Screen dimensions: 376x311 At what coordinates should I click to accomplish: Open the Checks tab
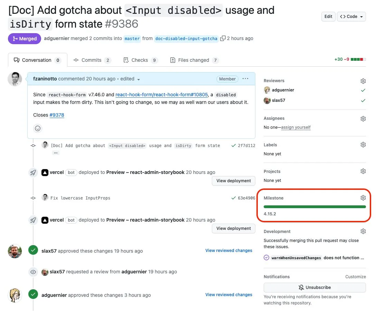click(x=140, y=60)
